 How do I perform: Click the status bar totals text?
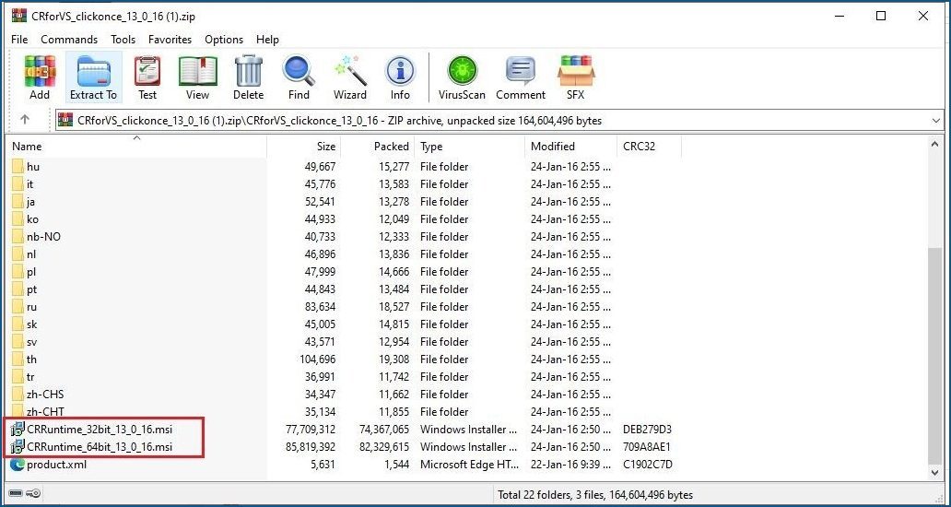595,495
